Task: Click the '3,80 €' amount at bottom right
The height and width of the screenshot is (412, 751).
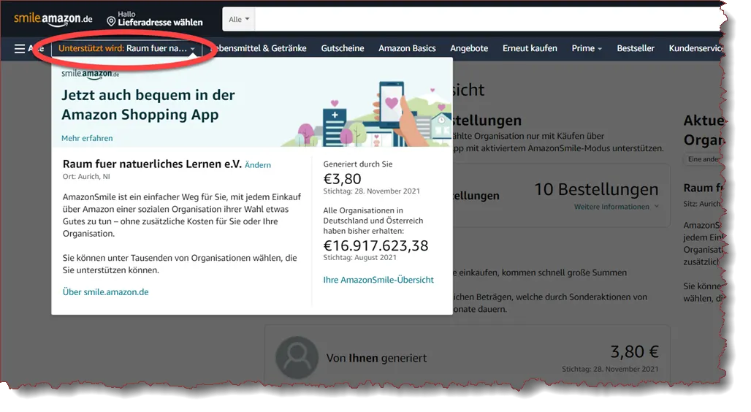Action: [x=635, y=351]
